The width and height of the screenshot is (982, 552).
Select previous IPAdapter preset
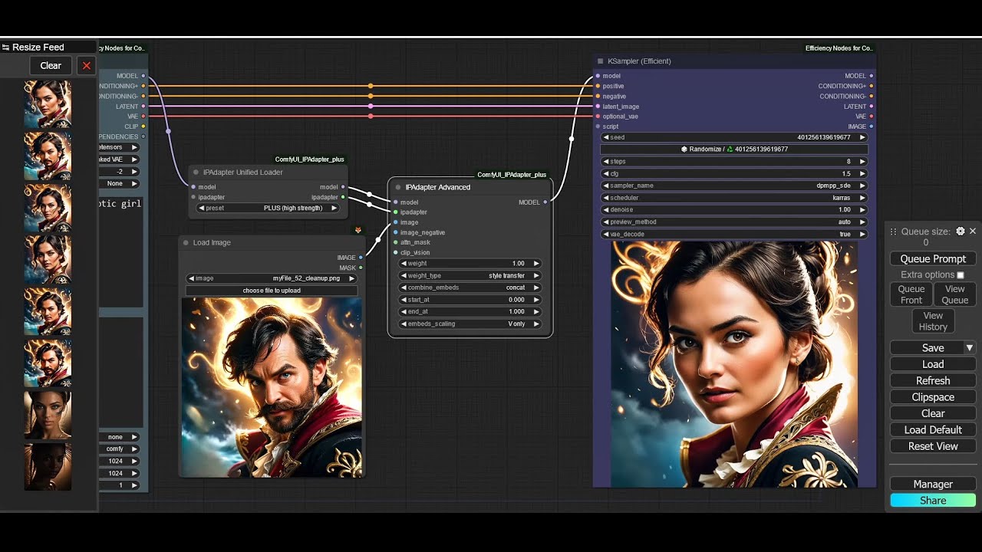[201, 208]
